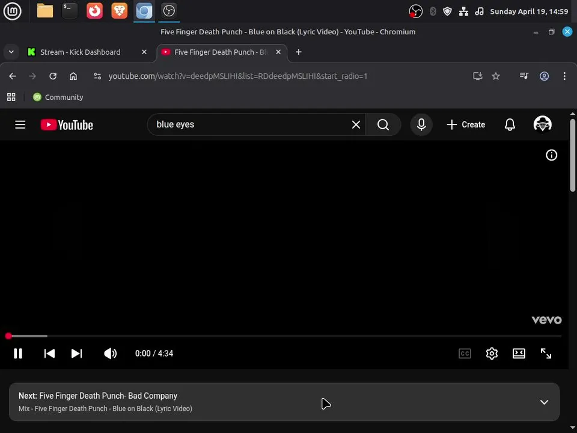Close the Kick Dashboard tab

tap(144, 52)
